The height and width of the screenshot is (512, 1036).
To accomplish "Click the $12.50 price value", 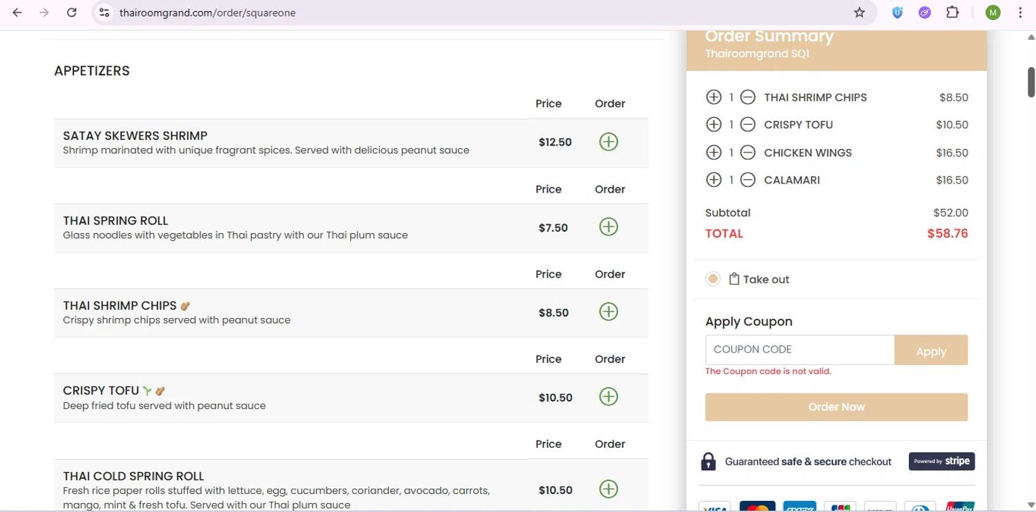I will tap(555, 142).
